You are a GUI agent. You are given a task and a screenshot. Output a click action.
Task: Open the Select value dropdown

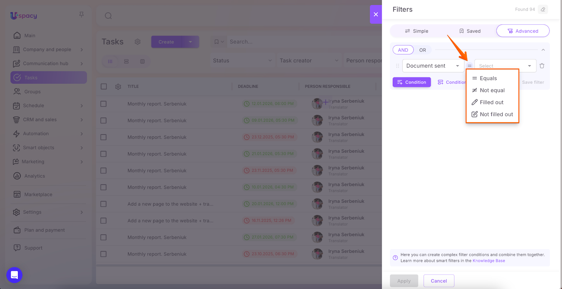click(x=505, y=66)
